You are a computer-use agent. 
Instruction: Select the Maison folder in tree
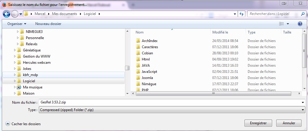(29, 93)
